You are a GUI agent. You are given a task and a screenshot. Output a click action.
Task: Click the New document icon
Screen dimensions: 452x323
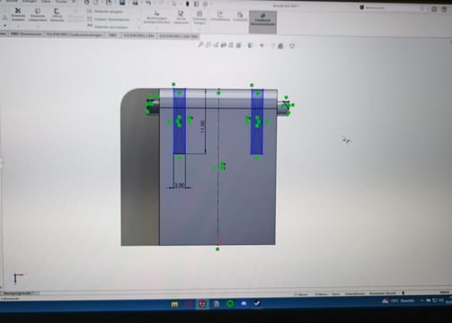click(x=96, y=3)
